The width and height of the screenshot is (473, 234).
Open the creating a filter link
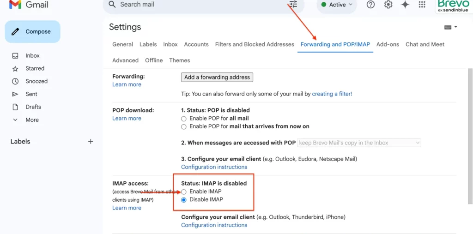click(332, 94)
